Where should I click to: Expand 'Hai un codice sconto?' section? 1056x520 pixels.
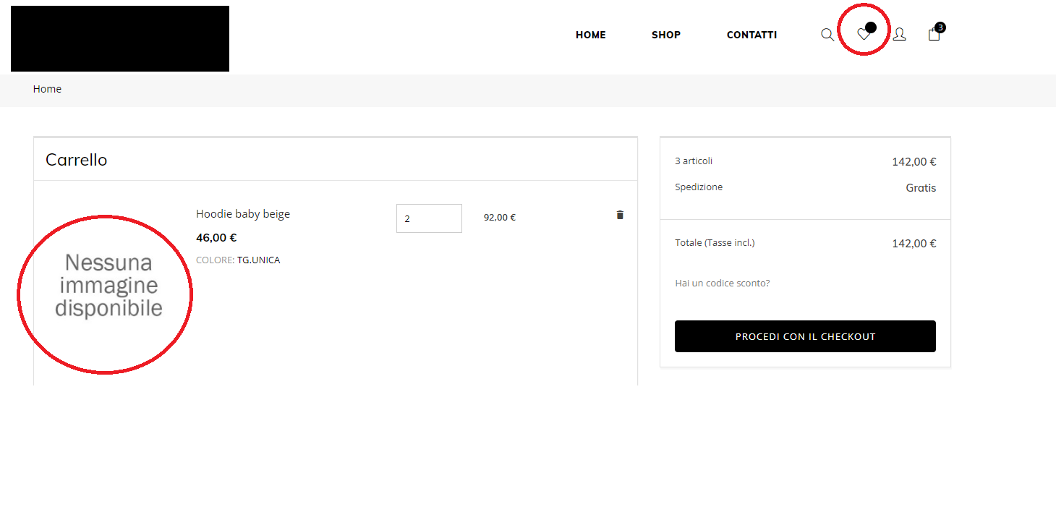[722, 283]
